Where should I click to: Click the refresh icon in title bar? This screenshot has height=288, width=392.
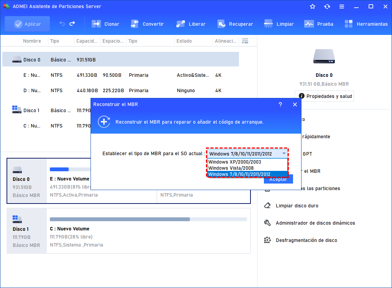coord(327,7)
